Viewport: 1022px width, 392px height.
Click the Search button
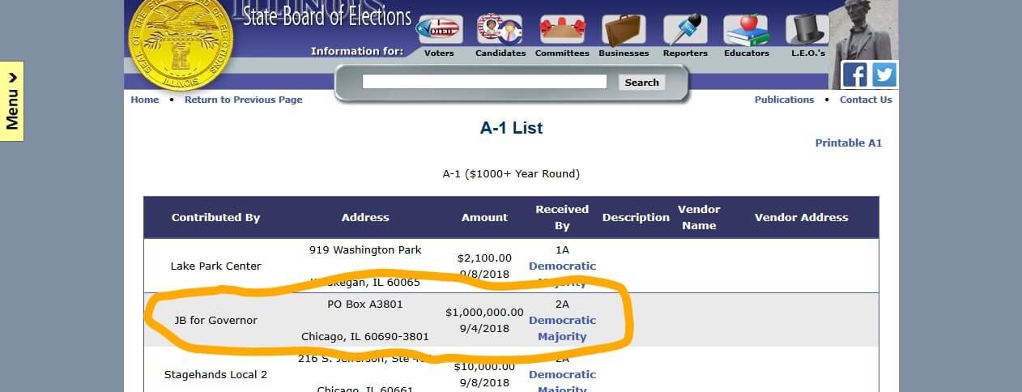click(x=641, y=82)
